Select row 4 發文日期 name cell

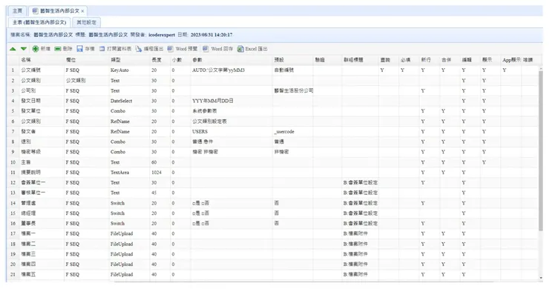coord(42,101)
